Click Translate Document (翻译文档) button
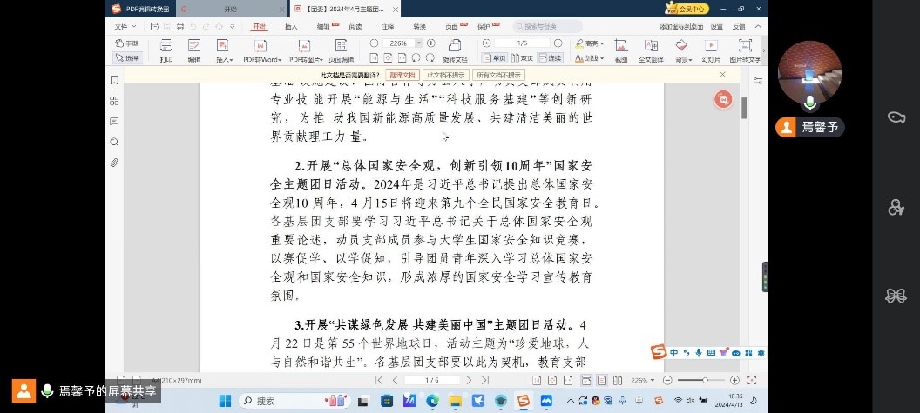Screen dimensions: 920x413 coord(402,75)
